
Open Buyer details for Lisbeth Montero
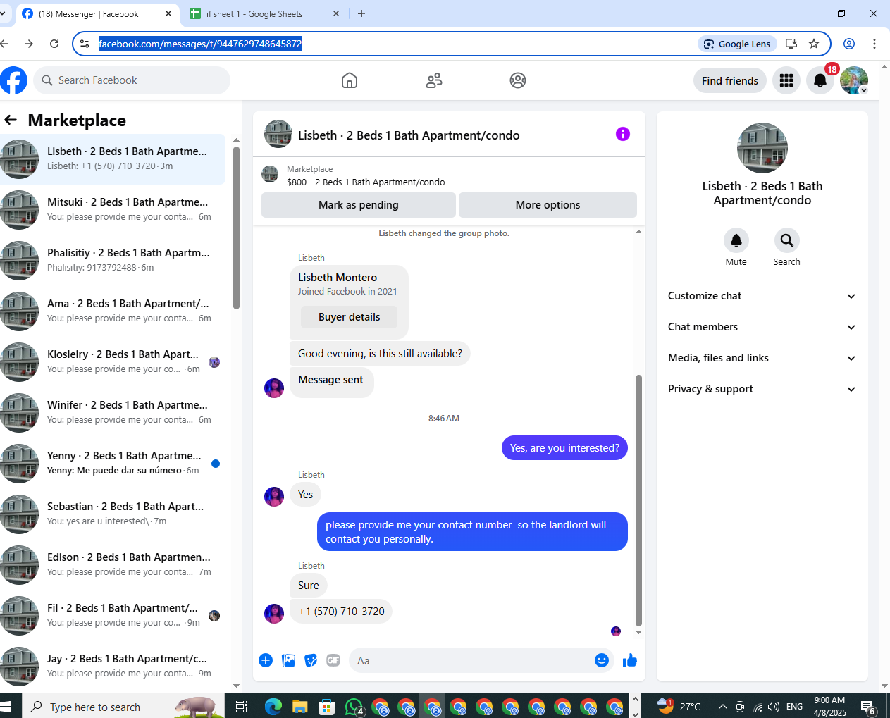pos(349,317)
